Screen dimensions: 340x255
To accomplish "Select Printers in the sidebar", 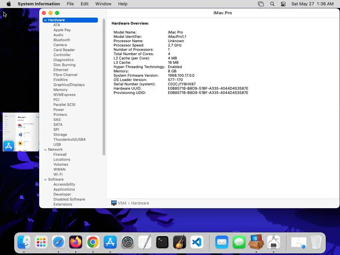I will [x=60, y=115].
